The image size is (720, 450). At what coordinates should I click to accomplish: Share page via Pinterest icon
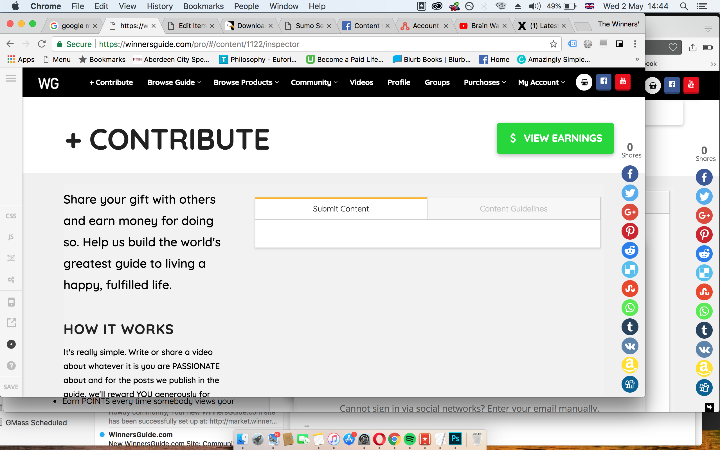629,231
